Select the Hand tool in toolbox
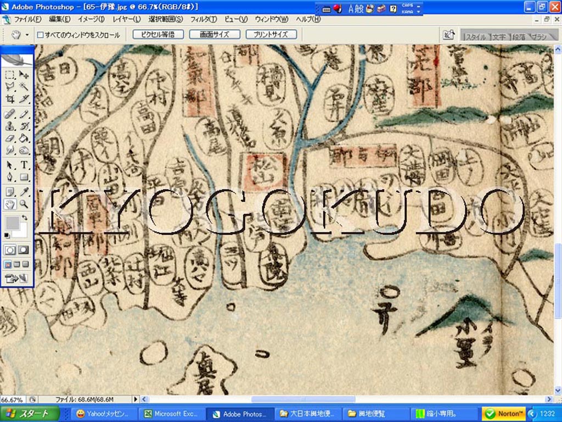The image size is (562, 422). pyautogui.click(x=10, y=204)
